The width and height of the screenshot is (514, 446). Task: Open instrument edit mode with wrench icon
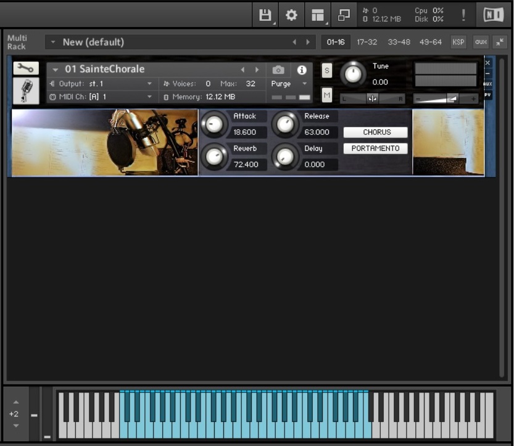pyautogui.click(x=26, y=68)
